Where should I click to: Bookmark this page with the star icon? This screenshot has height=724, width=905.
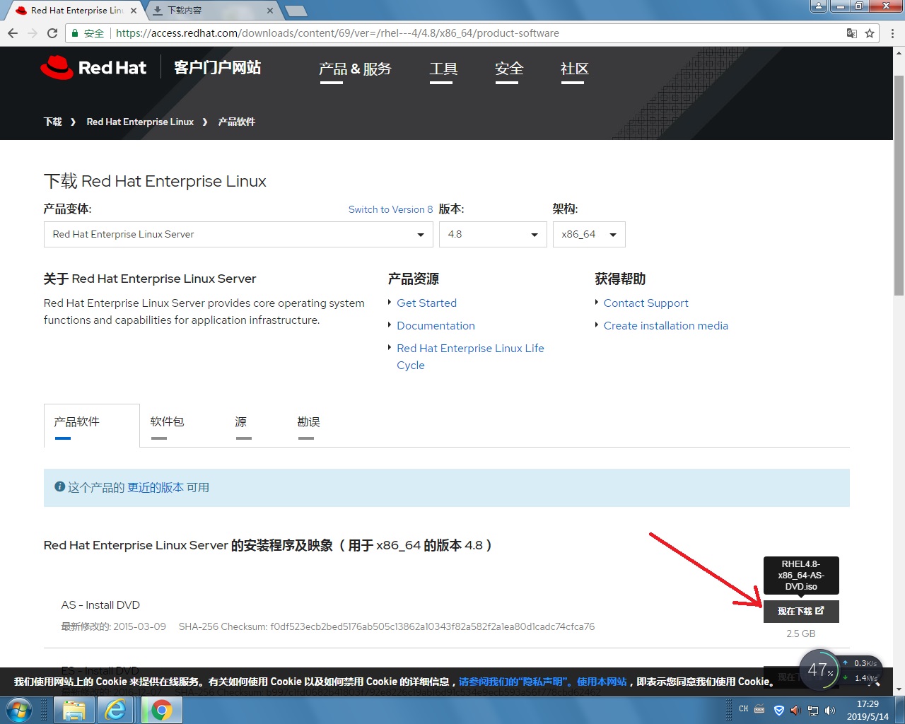[870, 33]
